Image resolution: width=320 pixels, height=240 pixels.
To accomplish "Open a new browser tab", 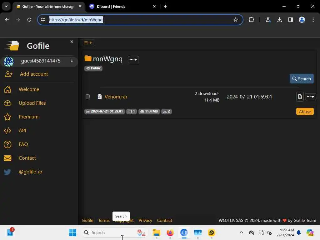I will pyautogui.click(x=166, y=6).
